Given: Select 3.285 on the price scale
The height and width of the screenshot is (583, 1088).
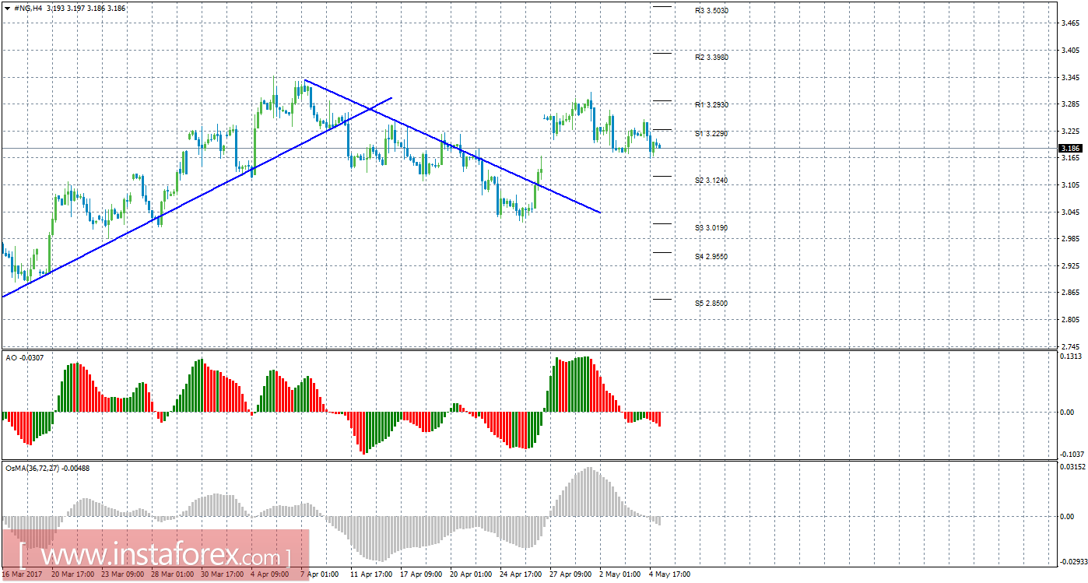Looking at the screenshot, I should click(x=1070, y=104).
